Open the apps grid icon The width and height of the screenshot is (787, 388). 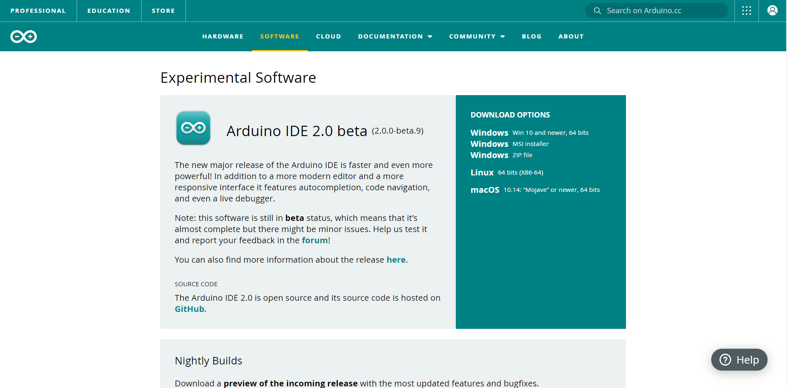[746, 11]
